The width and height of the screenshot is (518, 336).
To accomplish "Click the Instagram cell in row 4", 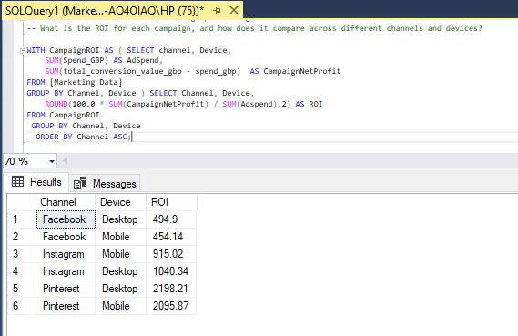I will [x=66, y=271].
